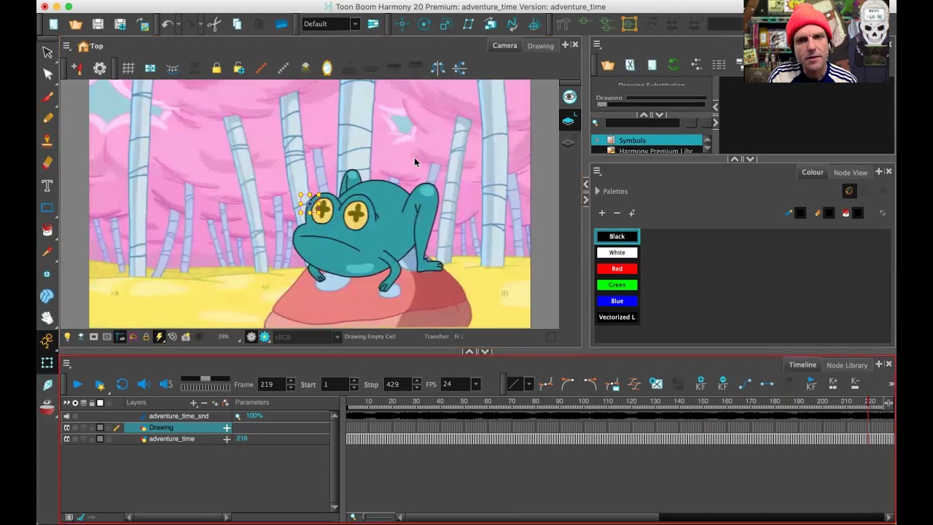This screenshot has height=525, width=933.
Task: Toggle visibility of adventure_time layer
Action: click(66, 439)
